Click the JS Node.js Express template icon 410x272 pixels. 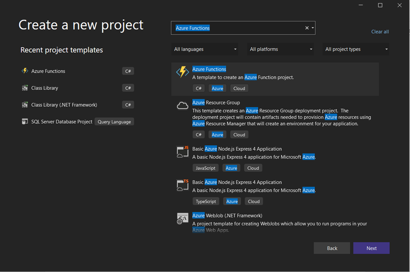coord(182,152)
